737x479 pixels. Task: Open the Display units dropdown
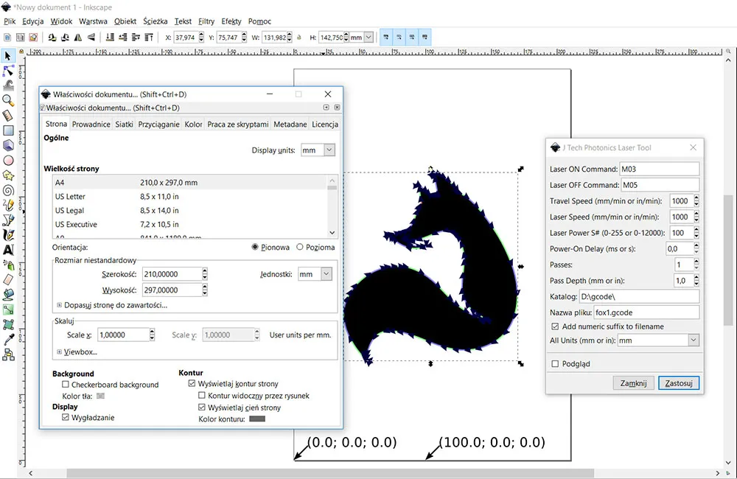click(318, 150)
